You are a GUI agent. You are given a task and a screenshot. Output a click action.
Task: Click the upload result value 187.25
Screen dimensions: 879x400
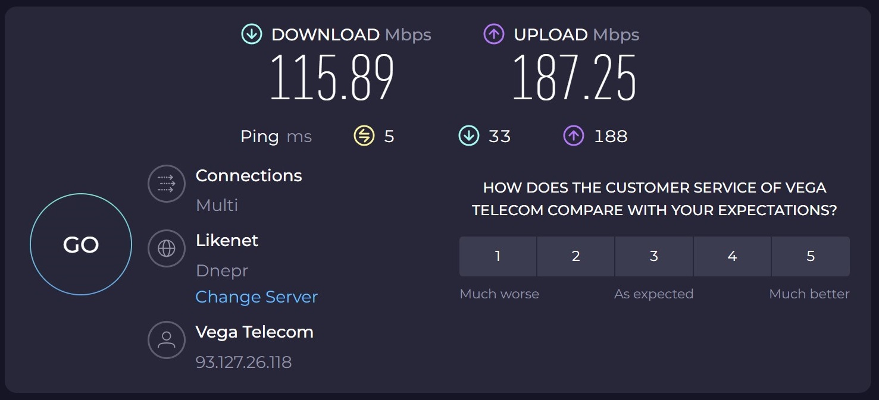click(574, 78)
